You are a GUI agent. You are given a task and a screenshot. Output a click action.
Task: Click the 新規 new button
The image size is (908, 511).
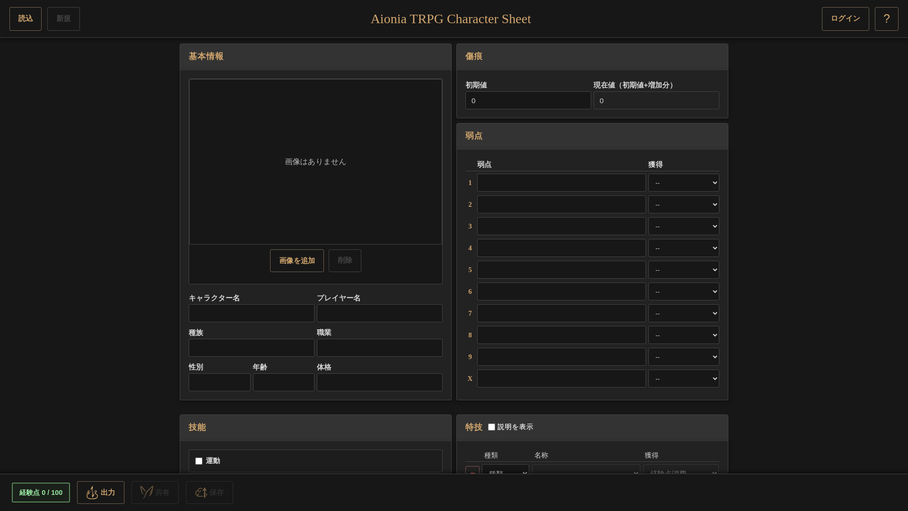coord(63,19)
